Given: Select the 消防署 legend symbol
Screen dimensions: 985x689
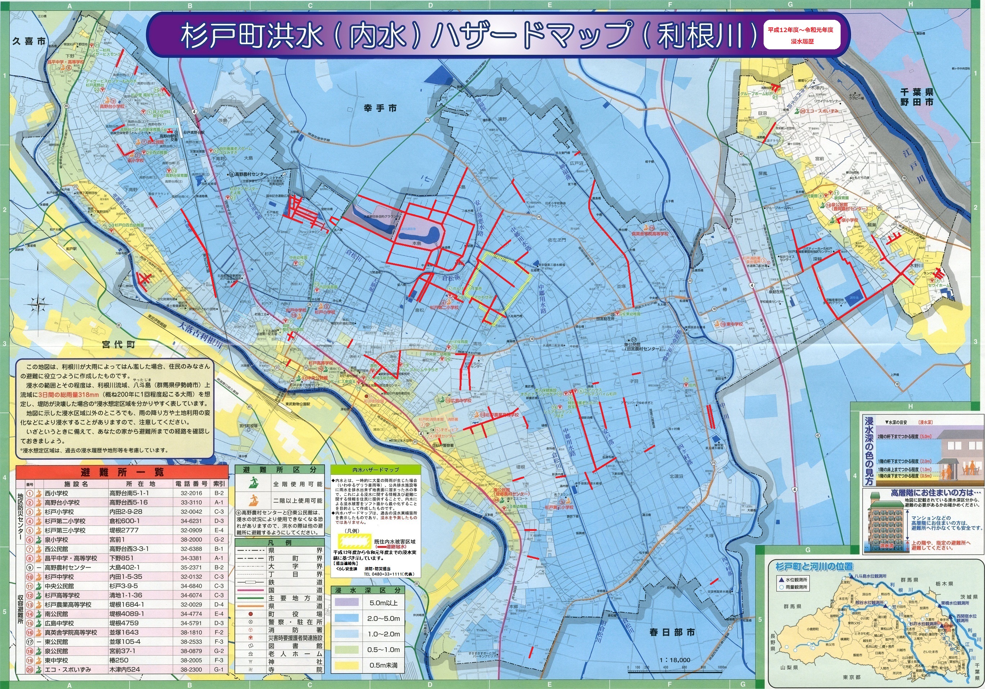Looking at the screenshot, I should point(250,630).
